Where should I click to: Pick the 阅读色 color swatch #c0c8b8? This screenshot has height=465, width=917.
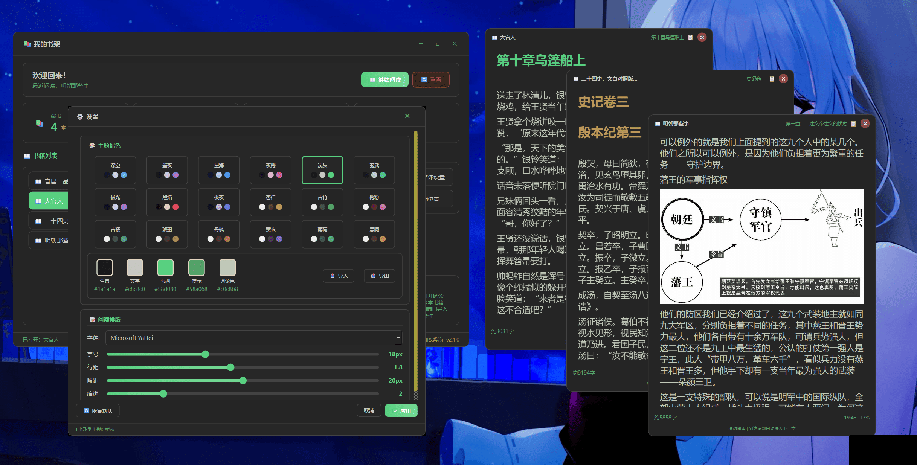[227, 267]
